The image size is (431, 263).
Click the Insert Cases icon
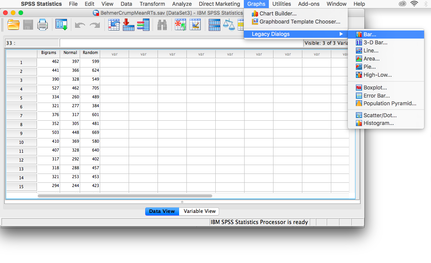[x=180, y=25]
